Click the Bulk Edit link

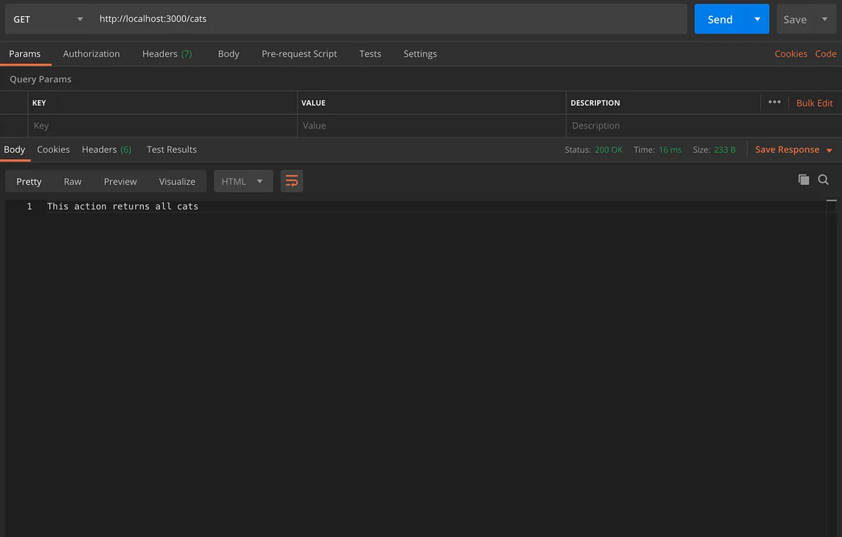point(815,103)
